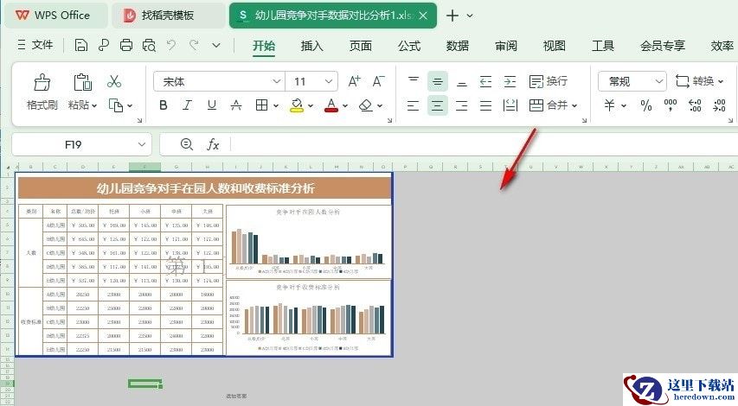Click the Paste (粘贴) clipboard icon
This screenshot has width=738, height=406.
click(82, 82)
